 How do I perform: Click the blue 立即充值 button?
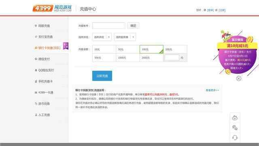102,76
